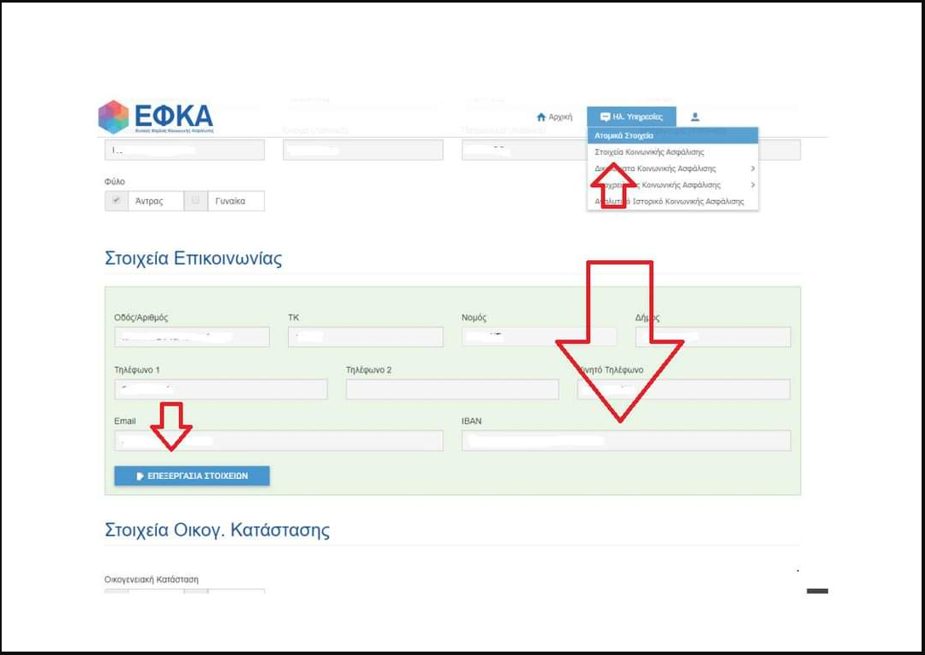Click the ΤΚ postal code field

[365, 337]
